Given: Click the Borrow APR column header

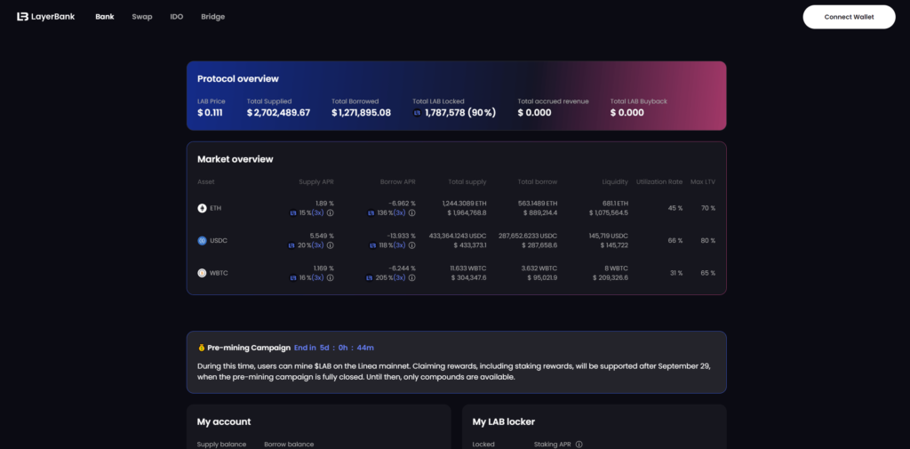Looking at the screenshot, I should (x=398, y=181).
